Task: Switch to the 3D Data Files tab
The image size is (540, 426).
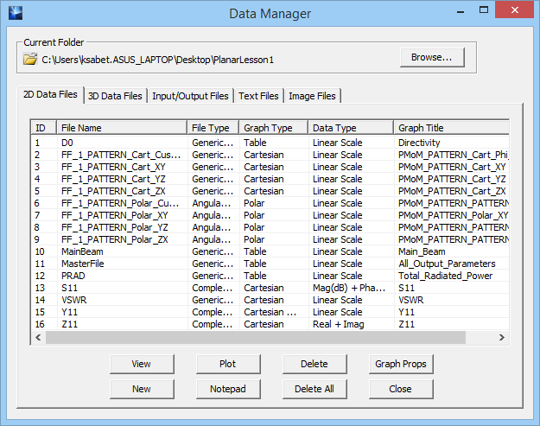Action: [x=116, y=96]
